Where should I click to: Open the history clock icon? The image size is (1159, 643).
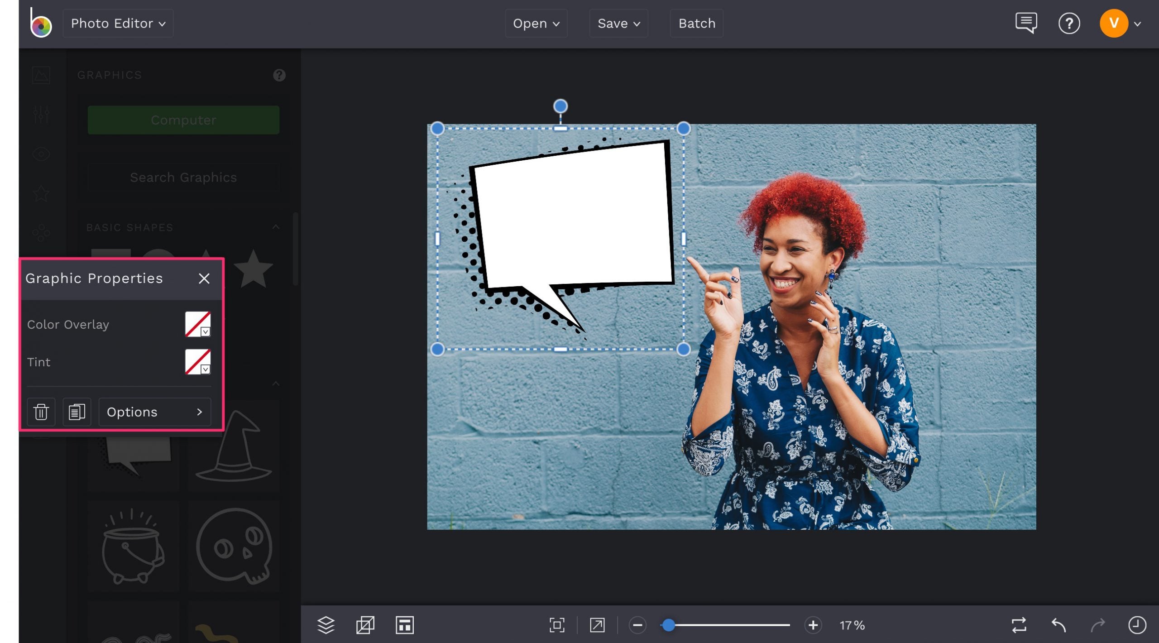coord(1137,625)
